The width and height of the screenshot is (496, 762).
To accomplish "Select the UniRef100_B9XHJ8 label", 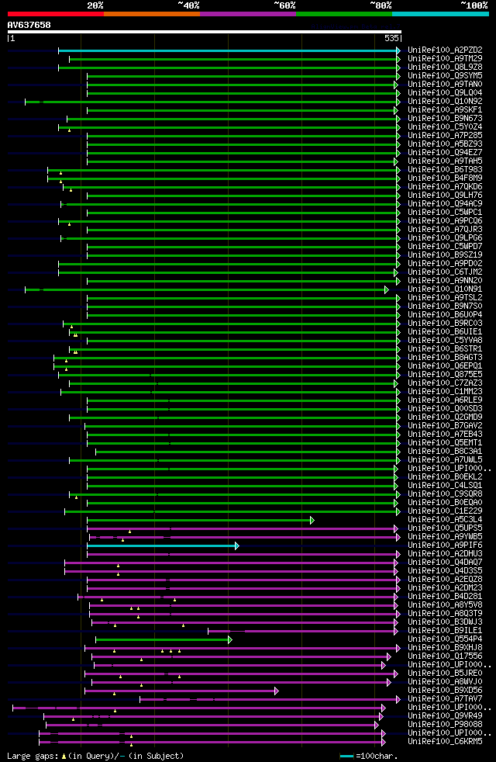I will point(445,648).
